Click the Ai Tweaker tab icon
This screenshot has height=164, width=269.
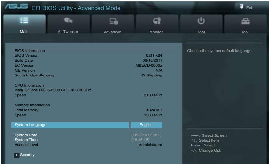pos(68,20)
